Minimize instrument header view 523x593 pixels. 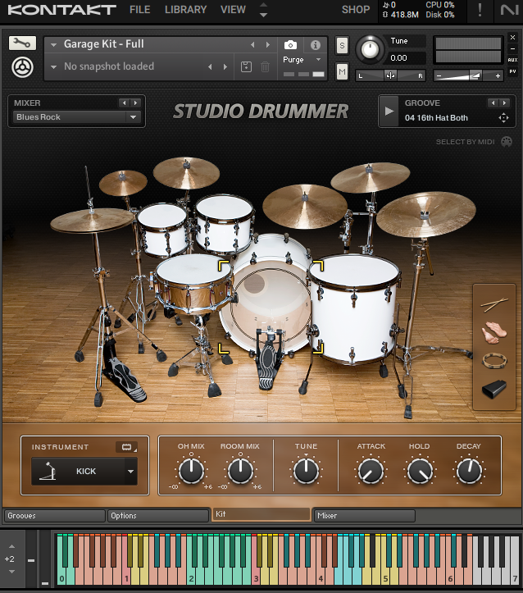[512, 48]
